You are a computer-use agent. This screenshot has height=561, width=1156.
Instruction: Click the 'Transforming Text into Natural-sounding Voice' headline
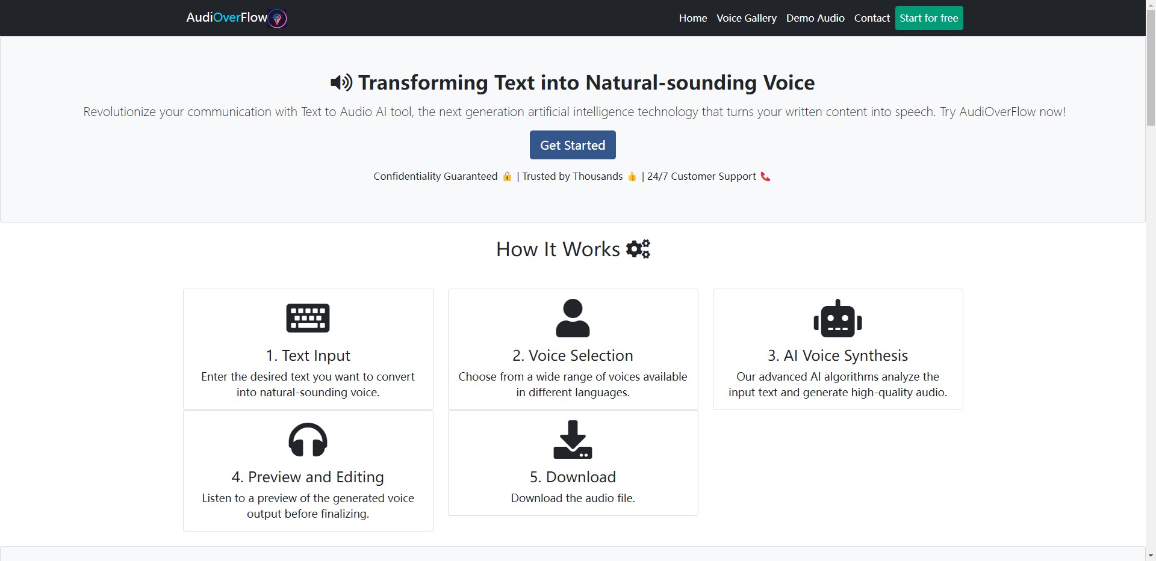click(x=586, y=82)
